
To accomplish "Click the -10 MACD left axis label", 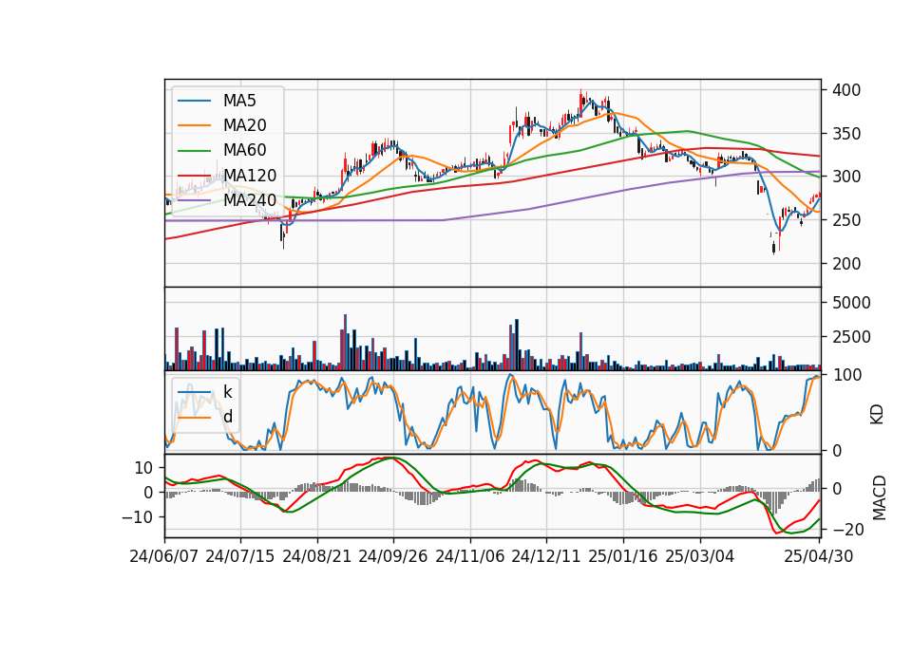I will [x=138, y=517].
